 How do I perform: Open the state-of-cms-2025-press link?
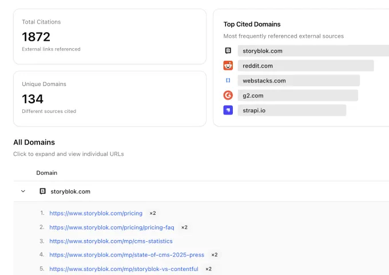[127, 254]
